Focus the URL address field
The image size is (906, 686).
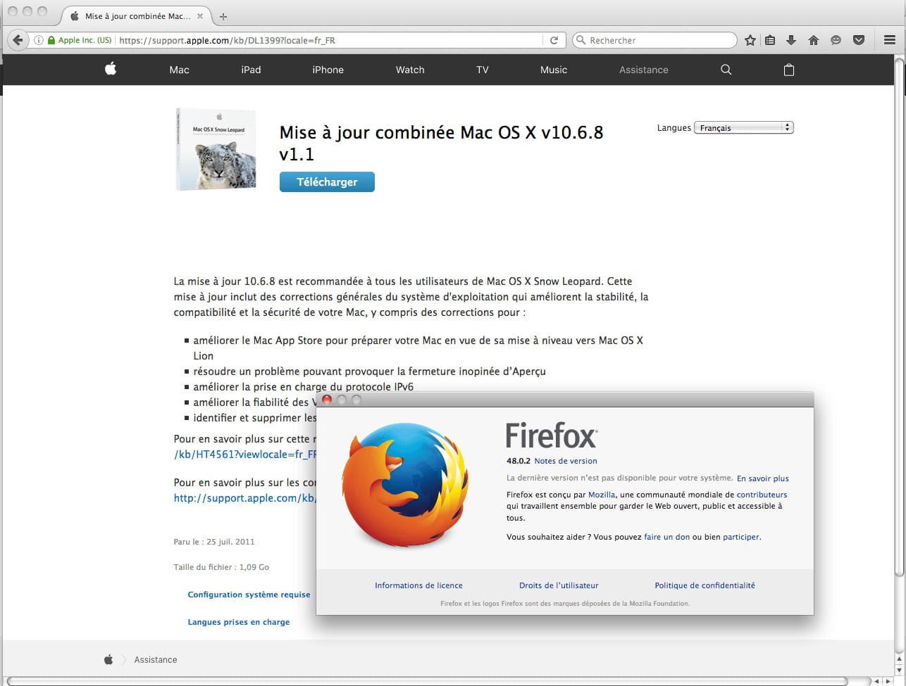click(331, 40)
